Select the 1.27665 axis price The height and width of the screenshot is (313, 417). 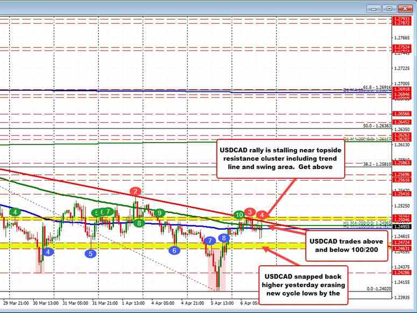point(401,38)
